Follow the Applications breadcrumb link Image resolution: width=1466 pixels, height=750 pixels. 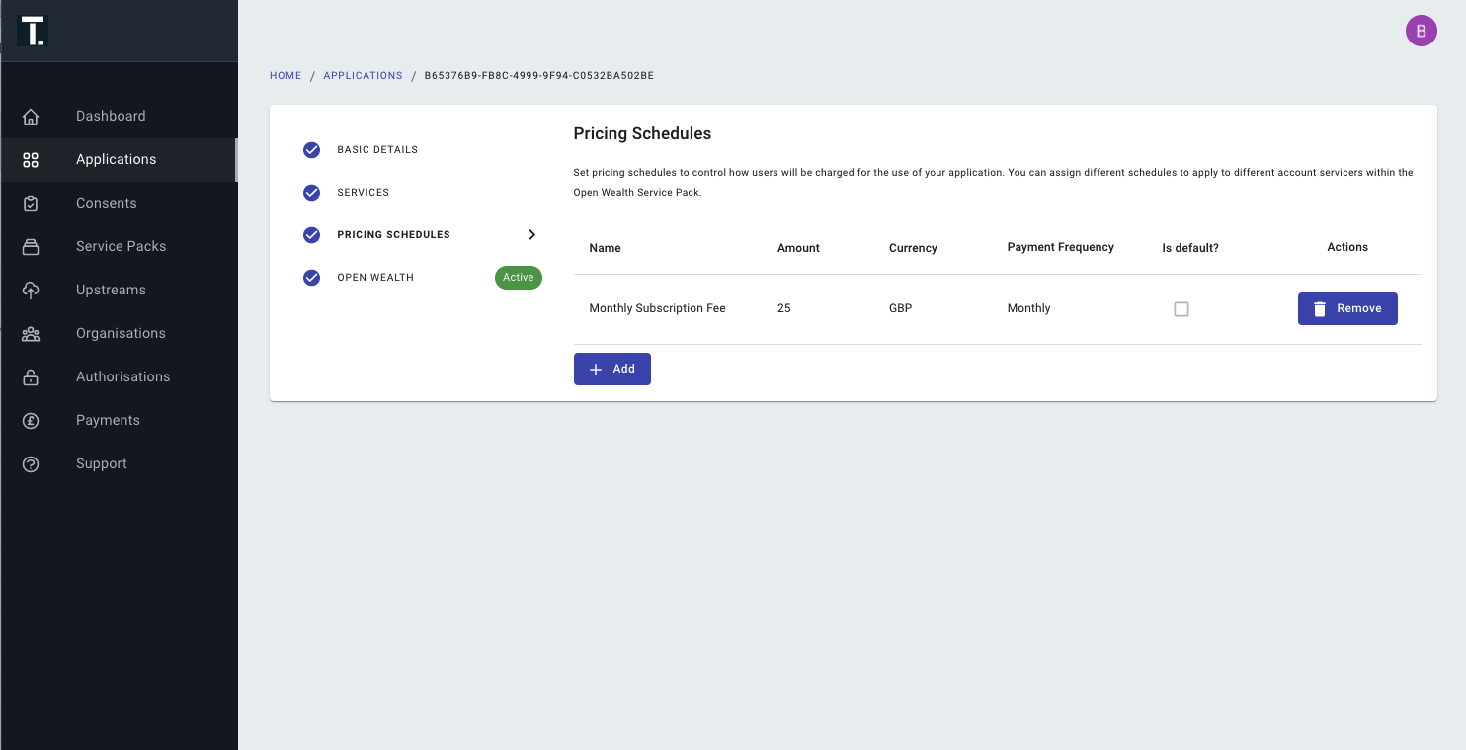(363, 76)
